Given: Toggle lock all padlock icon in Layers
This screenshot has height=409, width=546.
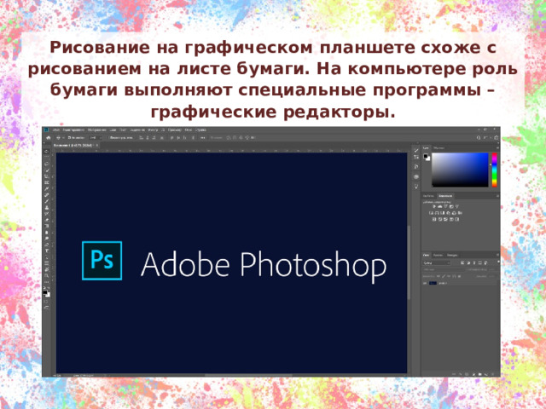Looking at the screenshot, I should 459,276.
